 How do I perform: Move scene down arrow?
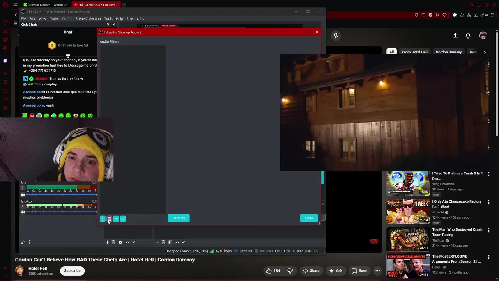point(133,242)
